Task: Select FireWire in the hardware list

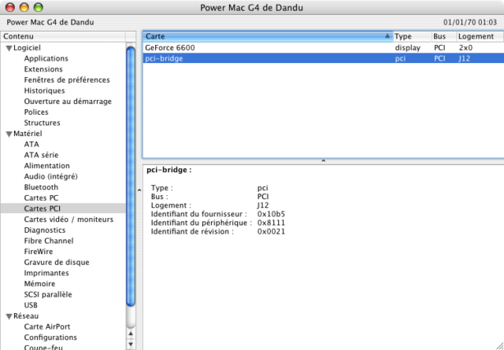Action: coord(37,252)
